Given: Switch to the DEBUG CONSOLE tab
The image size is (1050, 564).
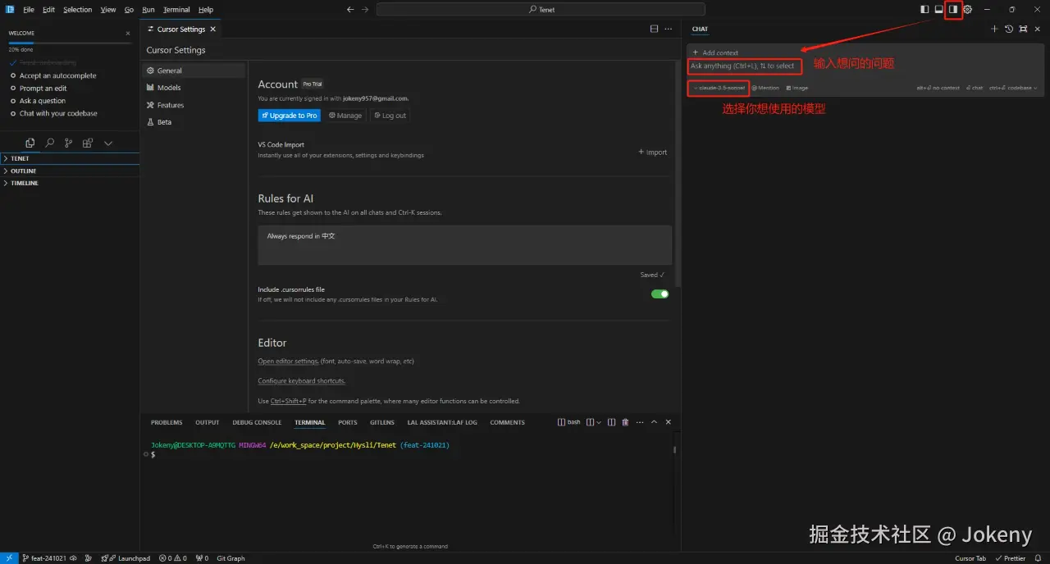Looking at the screenshot, I should tap(257, 422).
